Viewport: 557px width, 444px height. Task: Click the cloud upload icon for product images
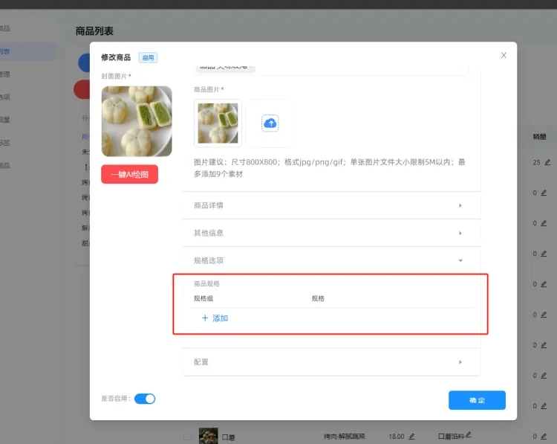click(270, 123)
